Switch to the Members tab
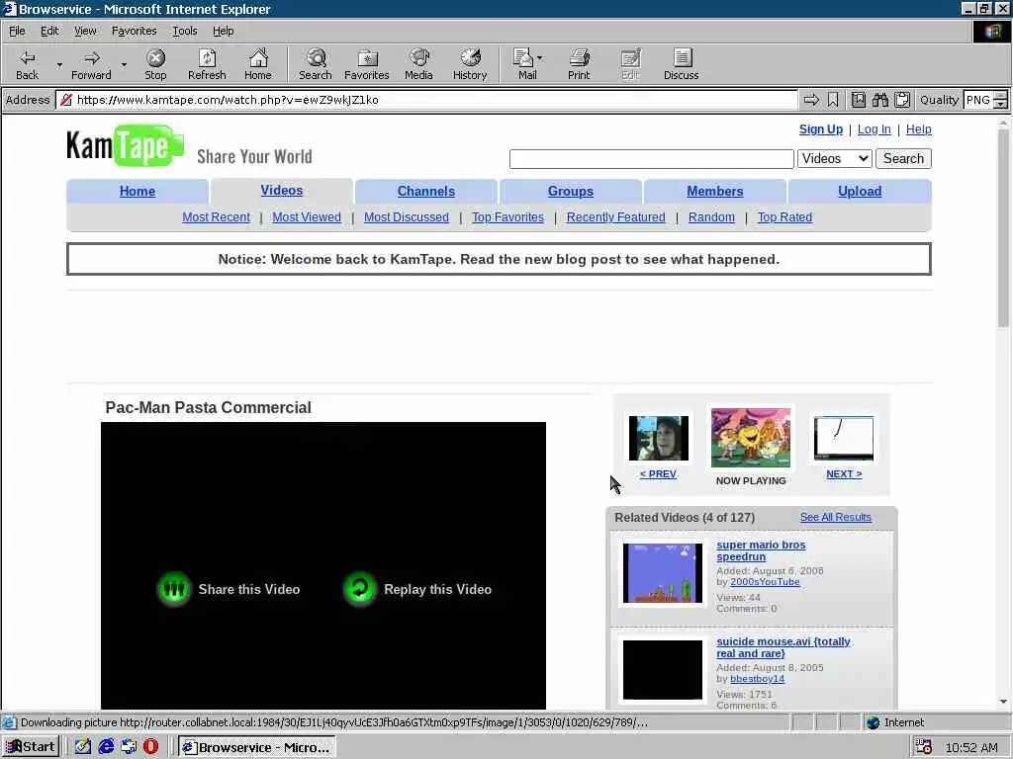The height and width of the screenshot is (759, 1013). [714, 191]
